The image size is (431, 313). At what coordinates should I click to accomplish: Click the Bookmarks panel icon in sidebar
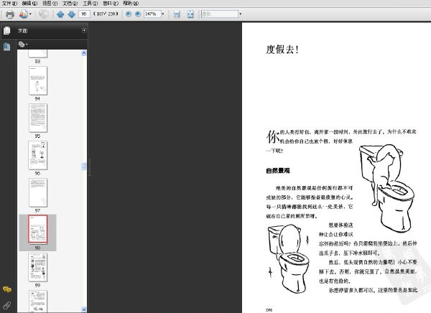7,47
